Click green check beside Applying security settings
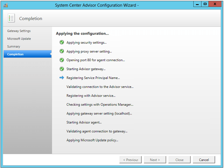This screenshot has height=168, width=224. click(x=62, y=42)
